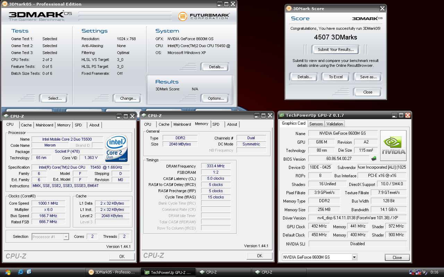Open Mainboard tab in left CPU-Z window
Screen dimensions: 444x277
[x=44, y=125]
